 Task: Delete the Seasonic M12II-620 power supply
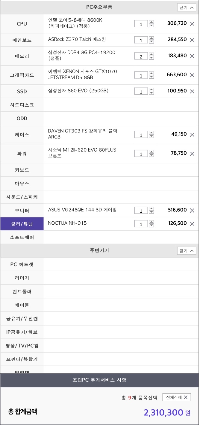click(x=192, y=153)
